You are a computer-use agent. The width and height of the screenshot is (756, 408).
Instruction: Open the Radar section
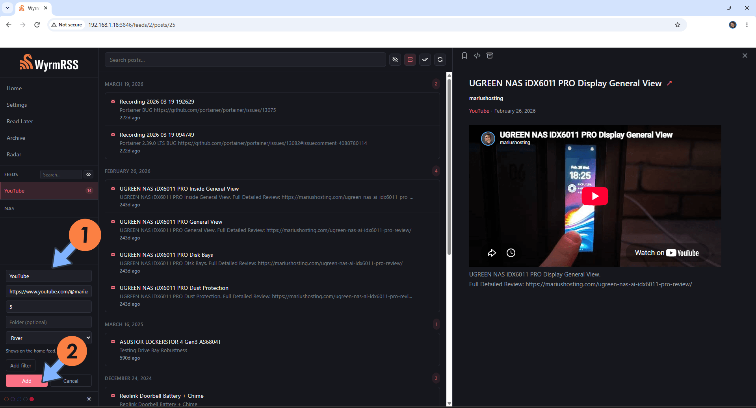pos(14,154)
